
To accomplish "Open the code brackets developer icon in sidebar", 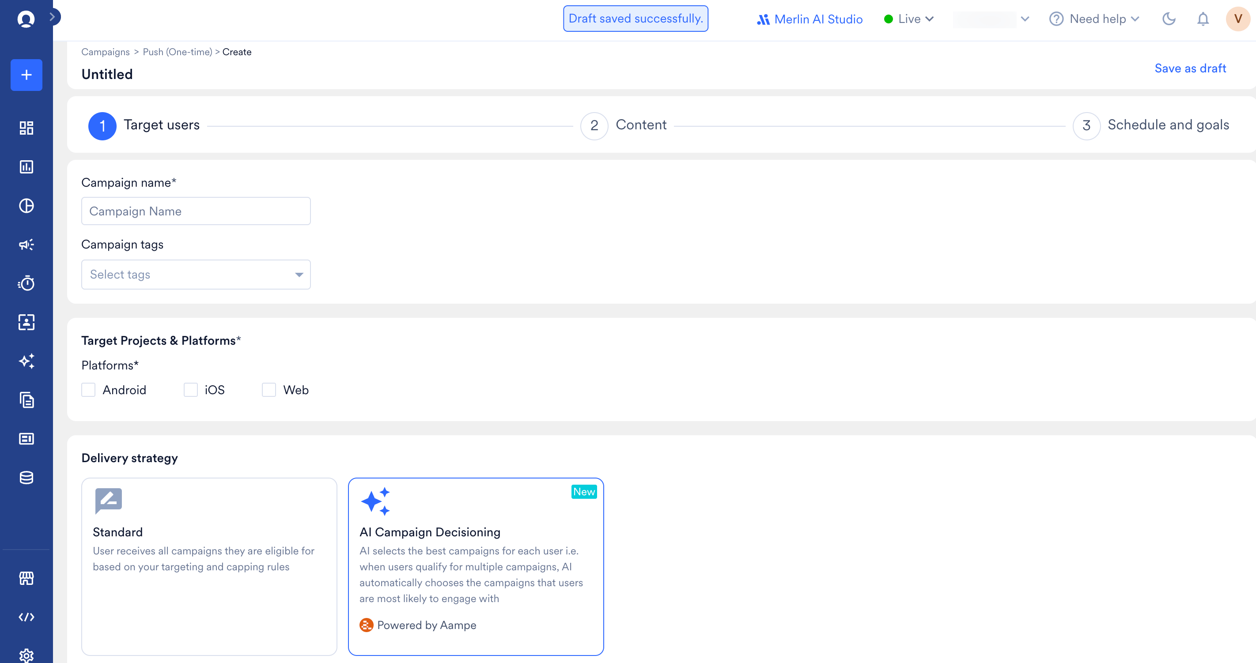I will 26,617.
